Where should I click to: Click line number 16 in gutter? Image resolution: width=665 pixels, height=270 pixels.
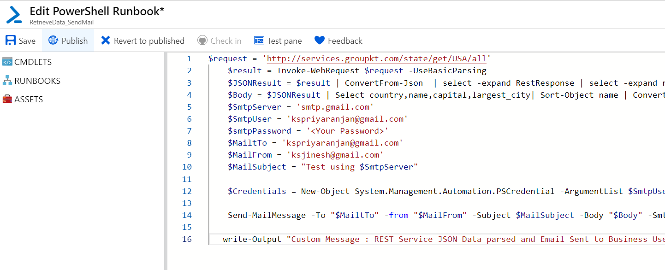click(x=187, y=239)
